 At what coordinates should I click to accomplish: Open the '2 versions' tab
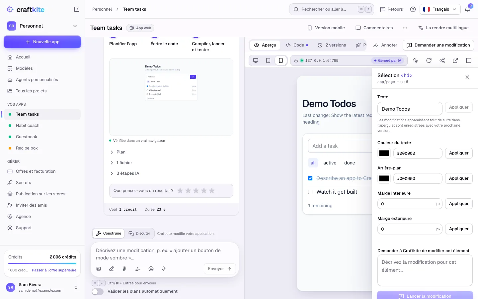point(332,45)
